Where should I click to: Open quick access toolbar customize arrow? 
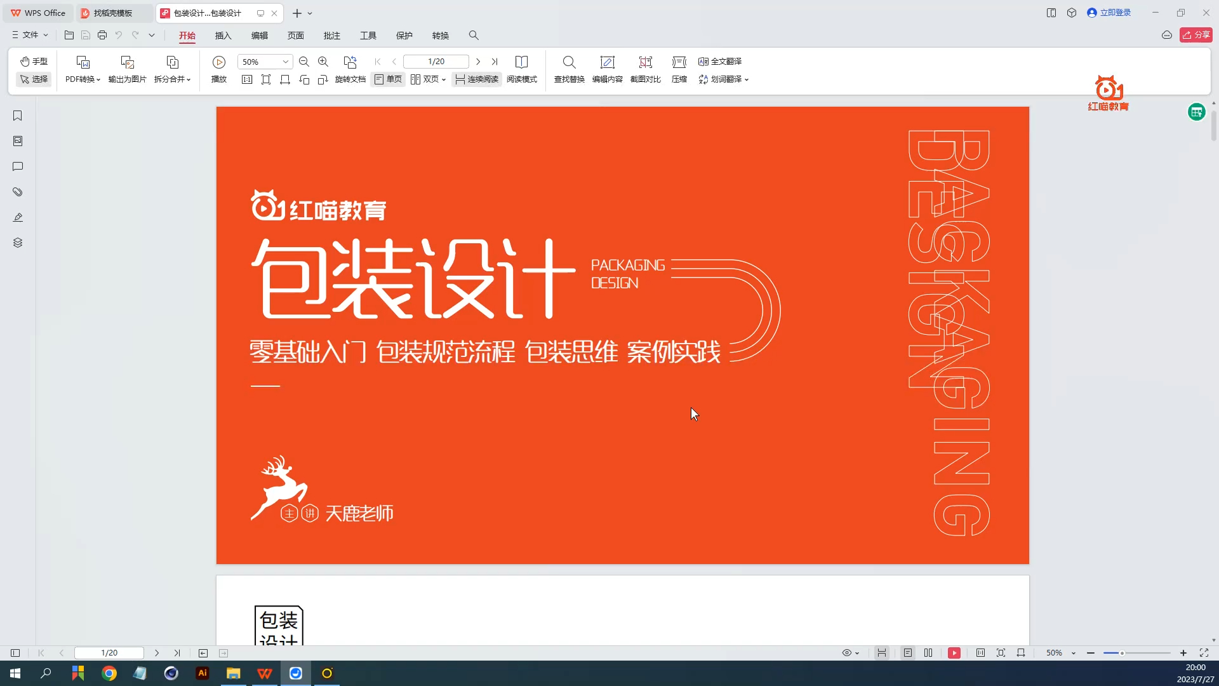152,35
